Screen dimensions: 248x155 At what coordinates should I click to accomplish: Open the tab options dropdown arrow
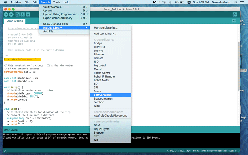pyautogui.click(x=234, y=21)
